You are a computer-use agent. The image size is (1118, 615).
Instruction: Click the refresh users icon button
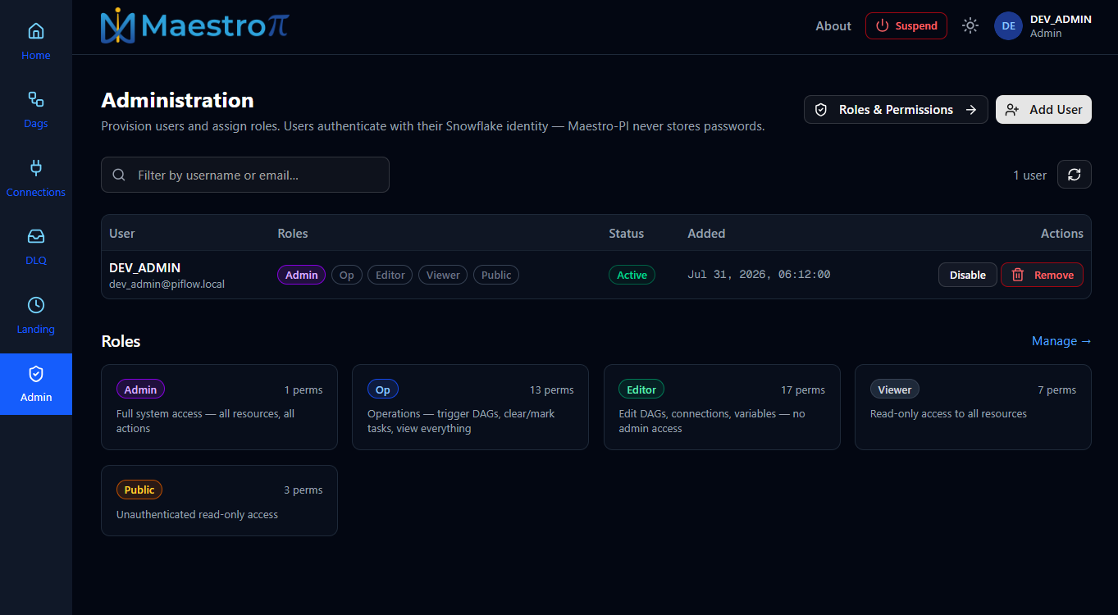coord(1075,175)
